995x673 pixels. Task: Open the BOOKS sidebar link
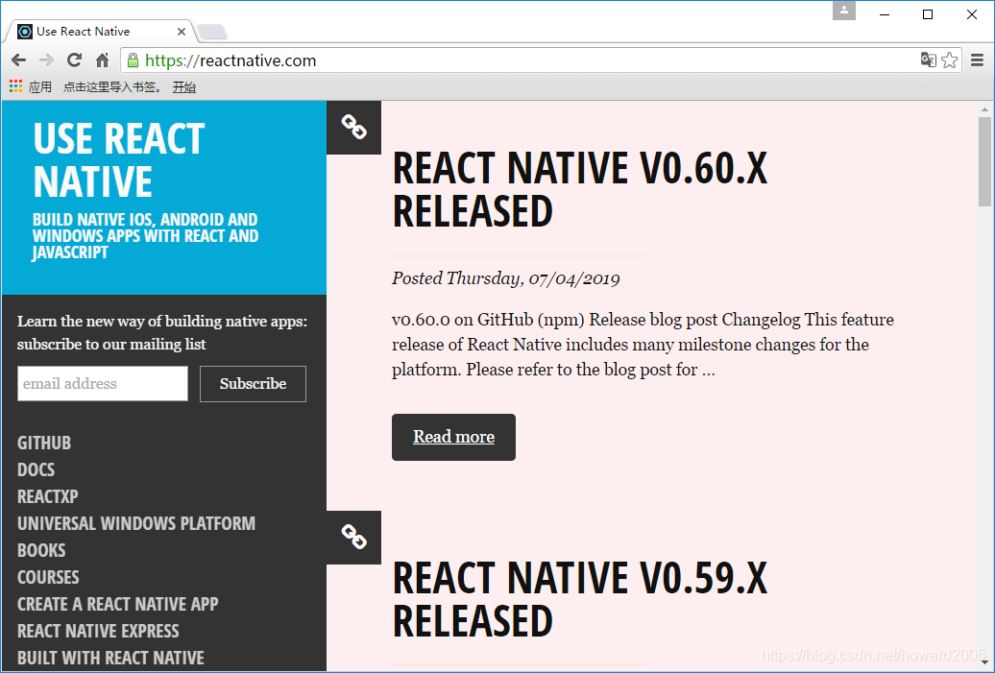(41, 550)
